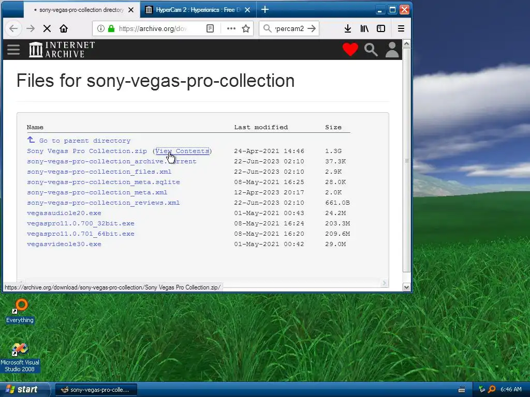Viewport: 530px width, 397px height.
Task: Close the sony-vegas-pro-collection tab
Action: [x=131, y=10]
